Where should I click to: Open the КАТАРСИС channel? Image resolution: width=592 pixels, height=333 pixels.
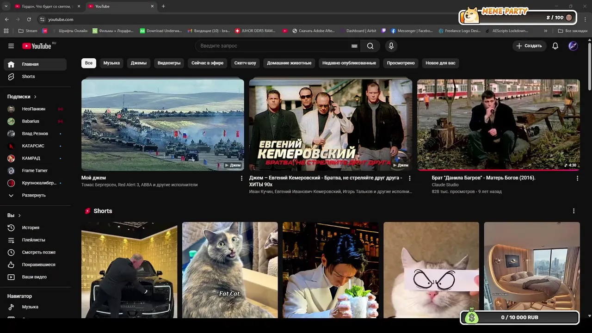[35, 146]
